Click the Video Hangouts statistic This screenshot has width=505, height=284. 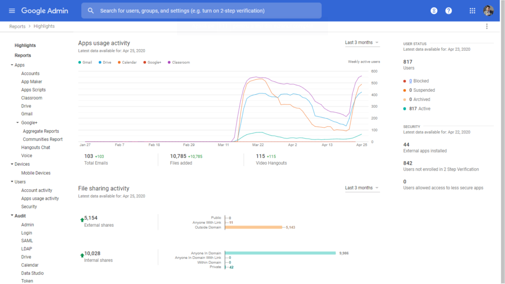(x=271, y=159)
